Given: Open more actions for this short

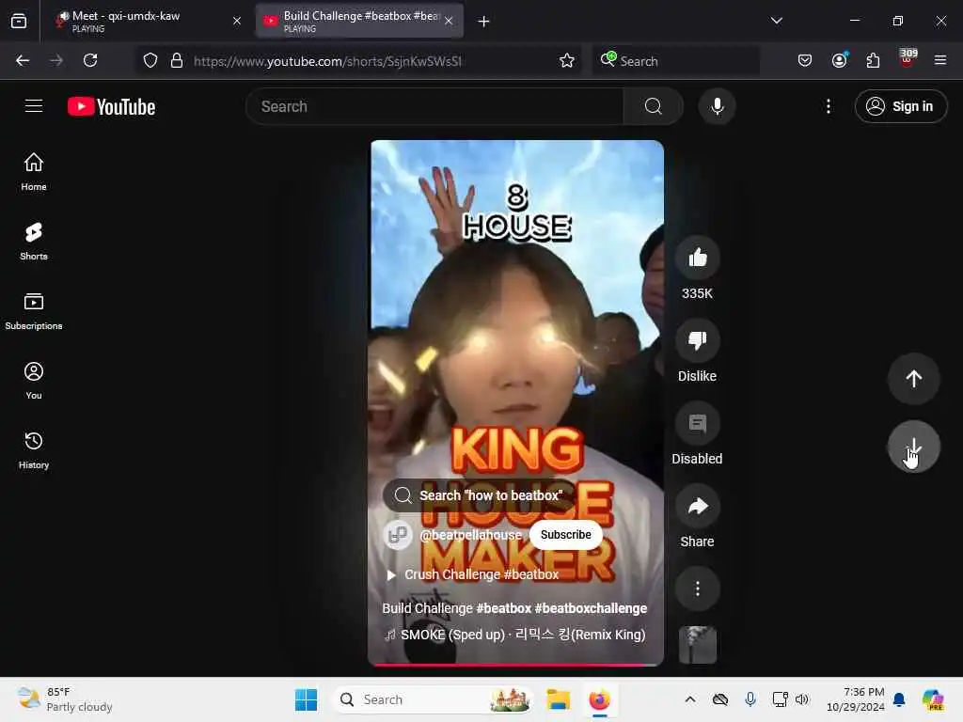Looking at the screenshot, I should pyautogui.click(x=698, y=589).
